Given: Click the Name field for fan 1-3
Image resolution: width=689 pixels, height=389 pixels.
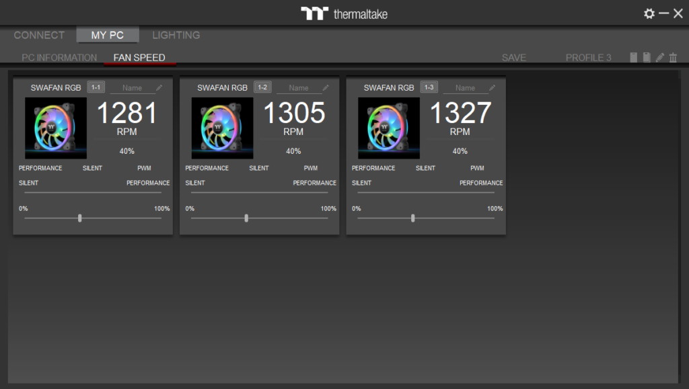Looking at the screenshot, I should (466, 88).
